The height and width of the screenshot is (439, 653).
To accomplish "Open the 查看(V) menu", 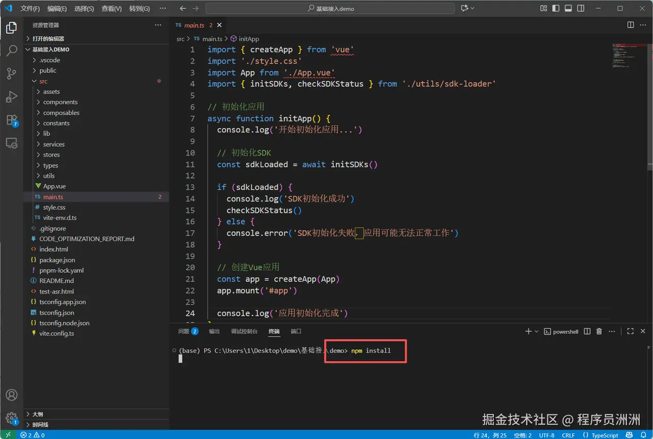I will pos(112,9).
